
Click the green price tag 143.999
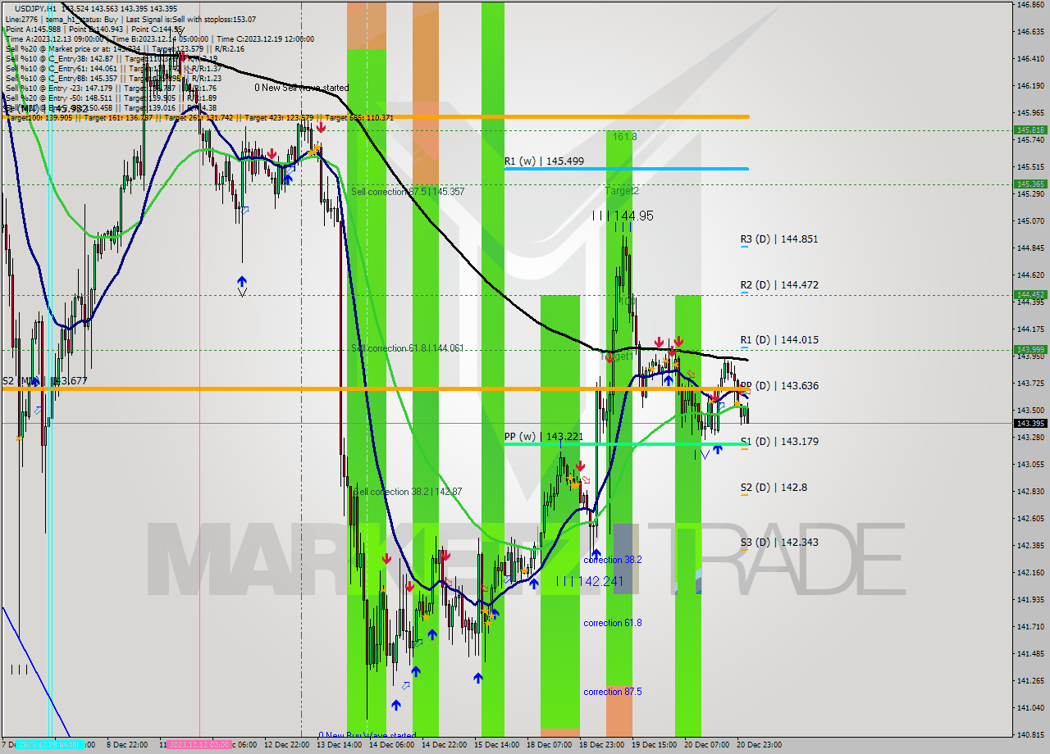(x=1030, y=349)
